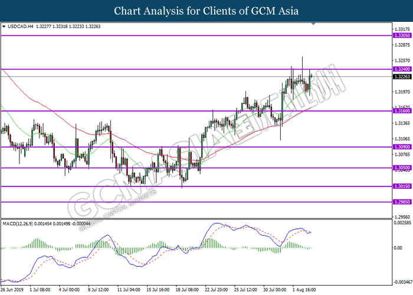The width and height of the screenshot is (413, 295).
Task: Click the 8 Jul 12:00 time label
Action: tap(99, 290)
